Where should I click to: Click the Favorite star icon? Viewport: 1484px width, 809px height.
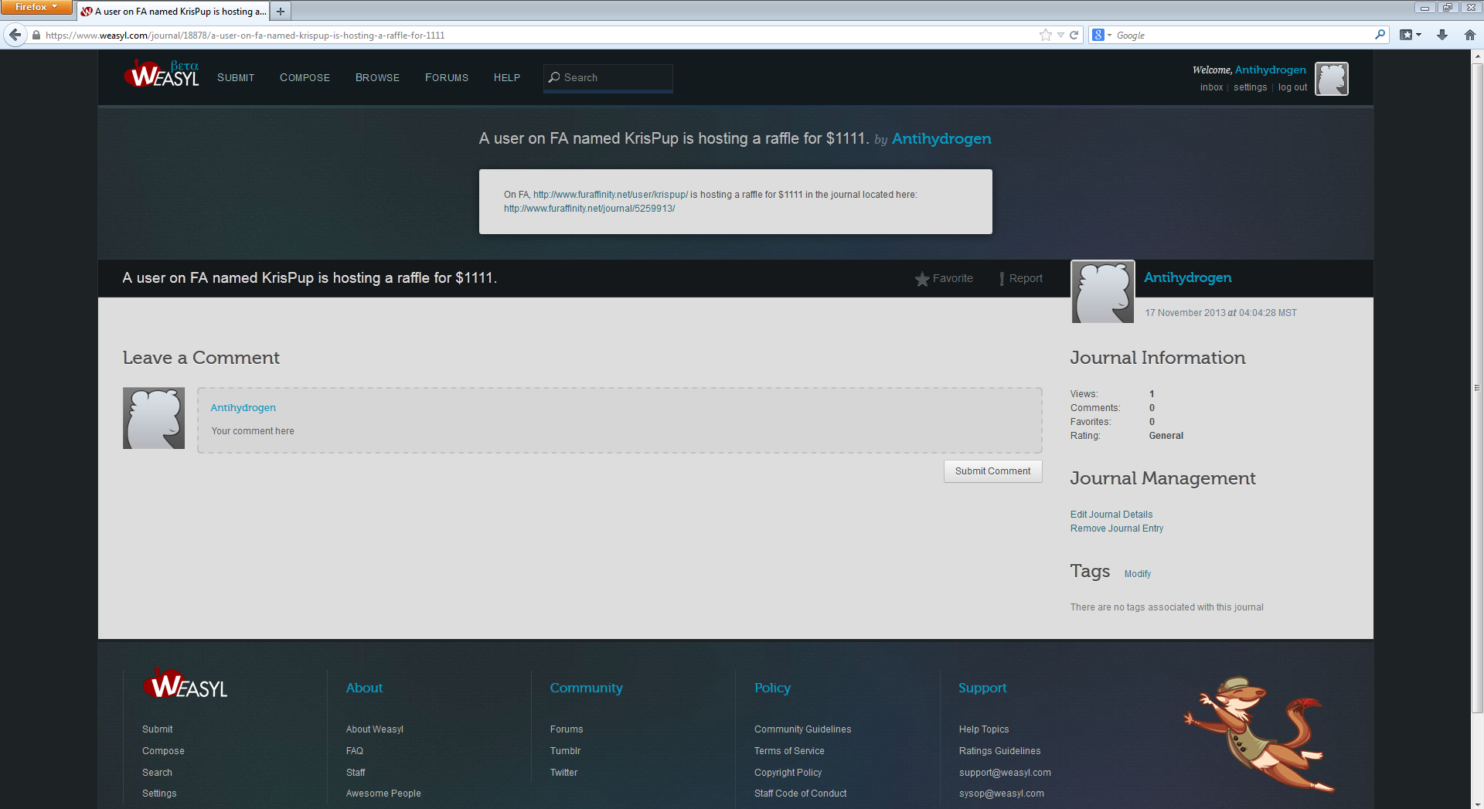click(x=922, y=279)
